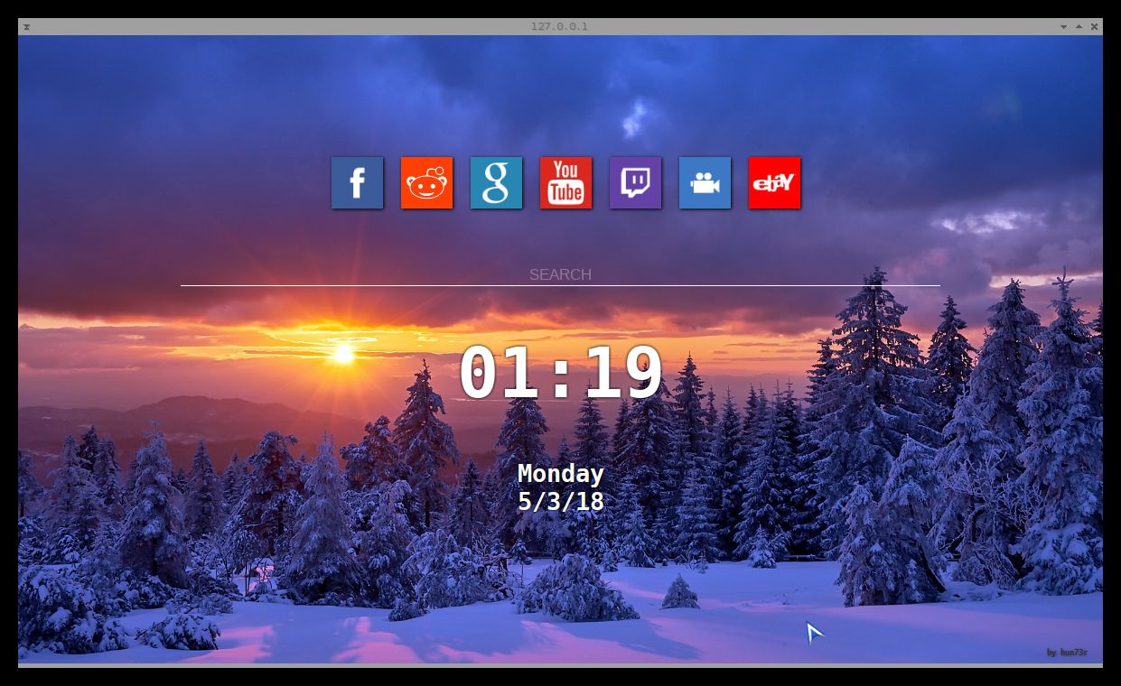Image resolution: width=1121 pixels, height=686 pixels.
Task: Open the Reddit shortcut icon
Action: 426,182
